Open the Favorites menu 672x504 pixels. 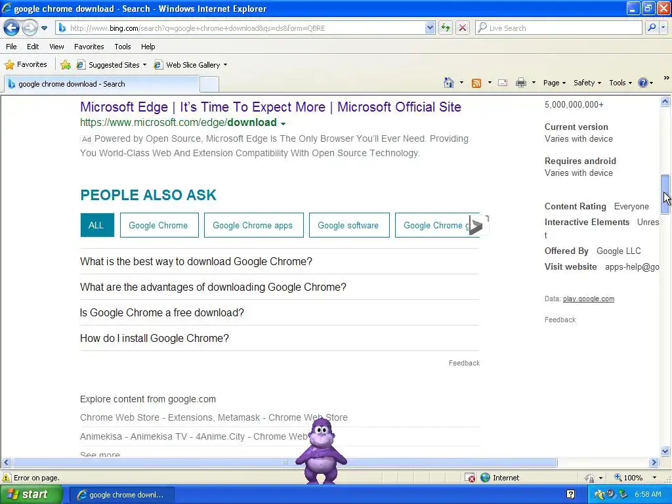coord(89,47)
